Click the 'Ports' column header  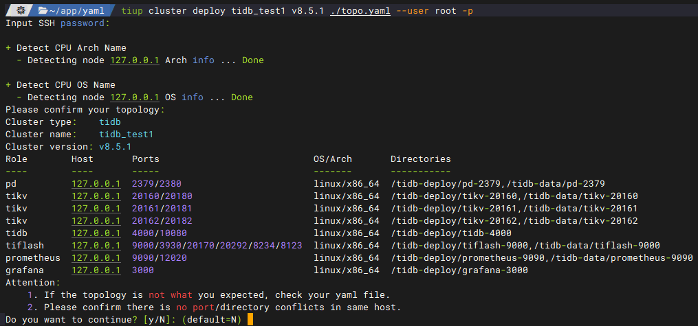[x=146, y=159]
